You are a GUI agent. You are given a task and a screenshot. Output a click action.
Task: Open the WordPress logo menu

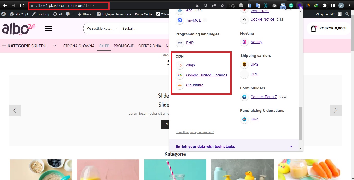point(4,14)
